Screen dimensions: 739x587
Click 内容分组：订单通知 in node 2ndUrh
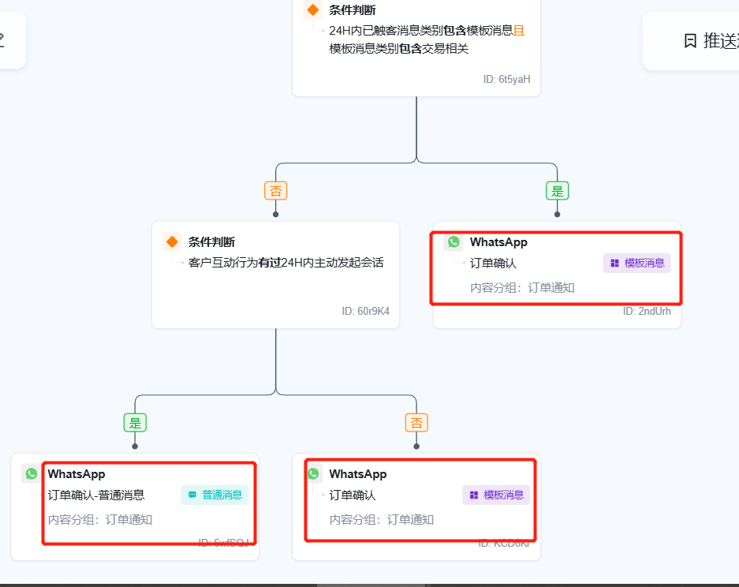coord(522,288)
